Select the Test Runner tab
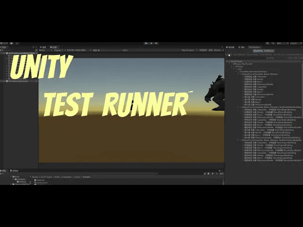303x227 pixels. (x=254, y=47)
